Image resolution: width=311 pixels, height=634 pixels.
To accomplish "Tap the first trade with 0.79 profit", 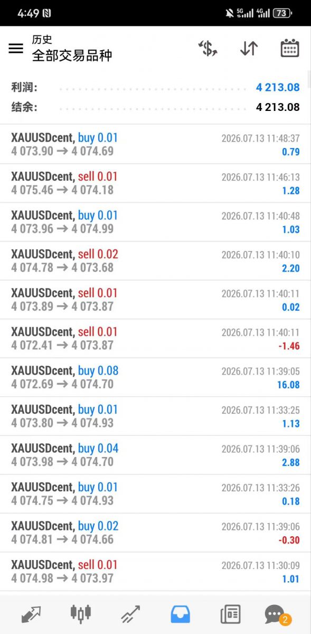I will 155,144.
